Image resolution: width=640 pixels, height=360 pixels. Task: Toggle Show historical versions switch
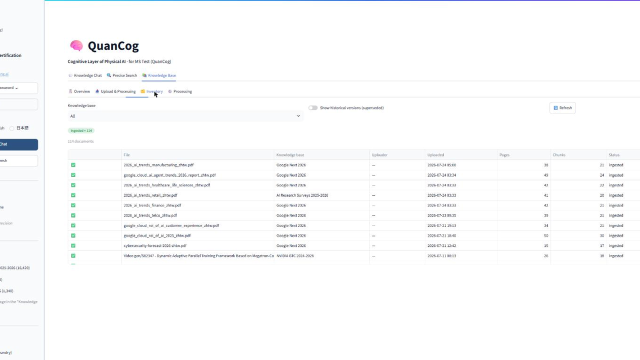pyautogui.click(x=313, y=108)
